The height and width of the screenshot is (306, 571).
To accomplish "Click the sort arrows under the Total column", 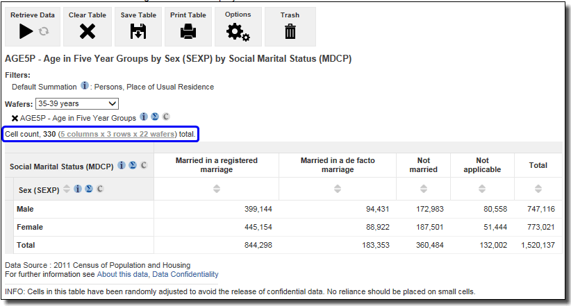I will tap(538, 189).
